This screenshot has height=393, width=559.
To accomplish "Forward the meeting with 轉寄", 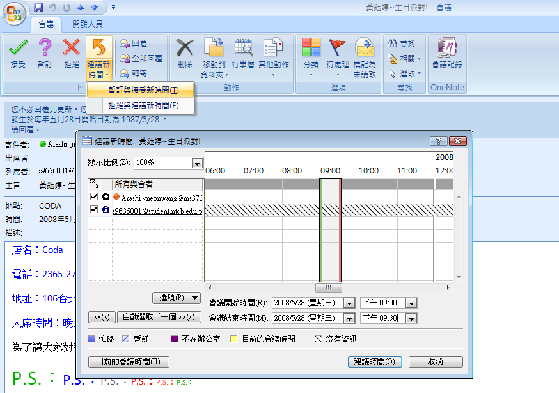I will (x=133, y=74).
